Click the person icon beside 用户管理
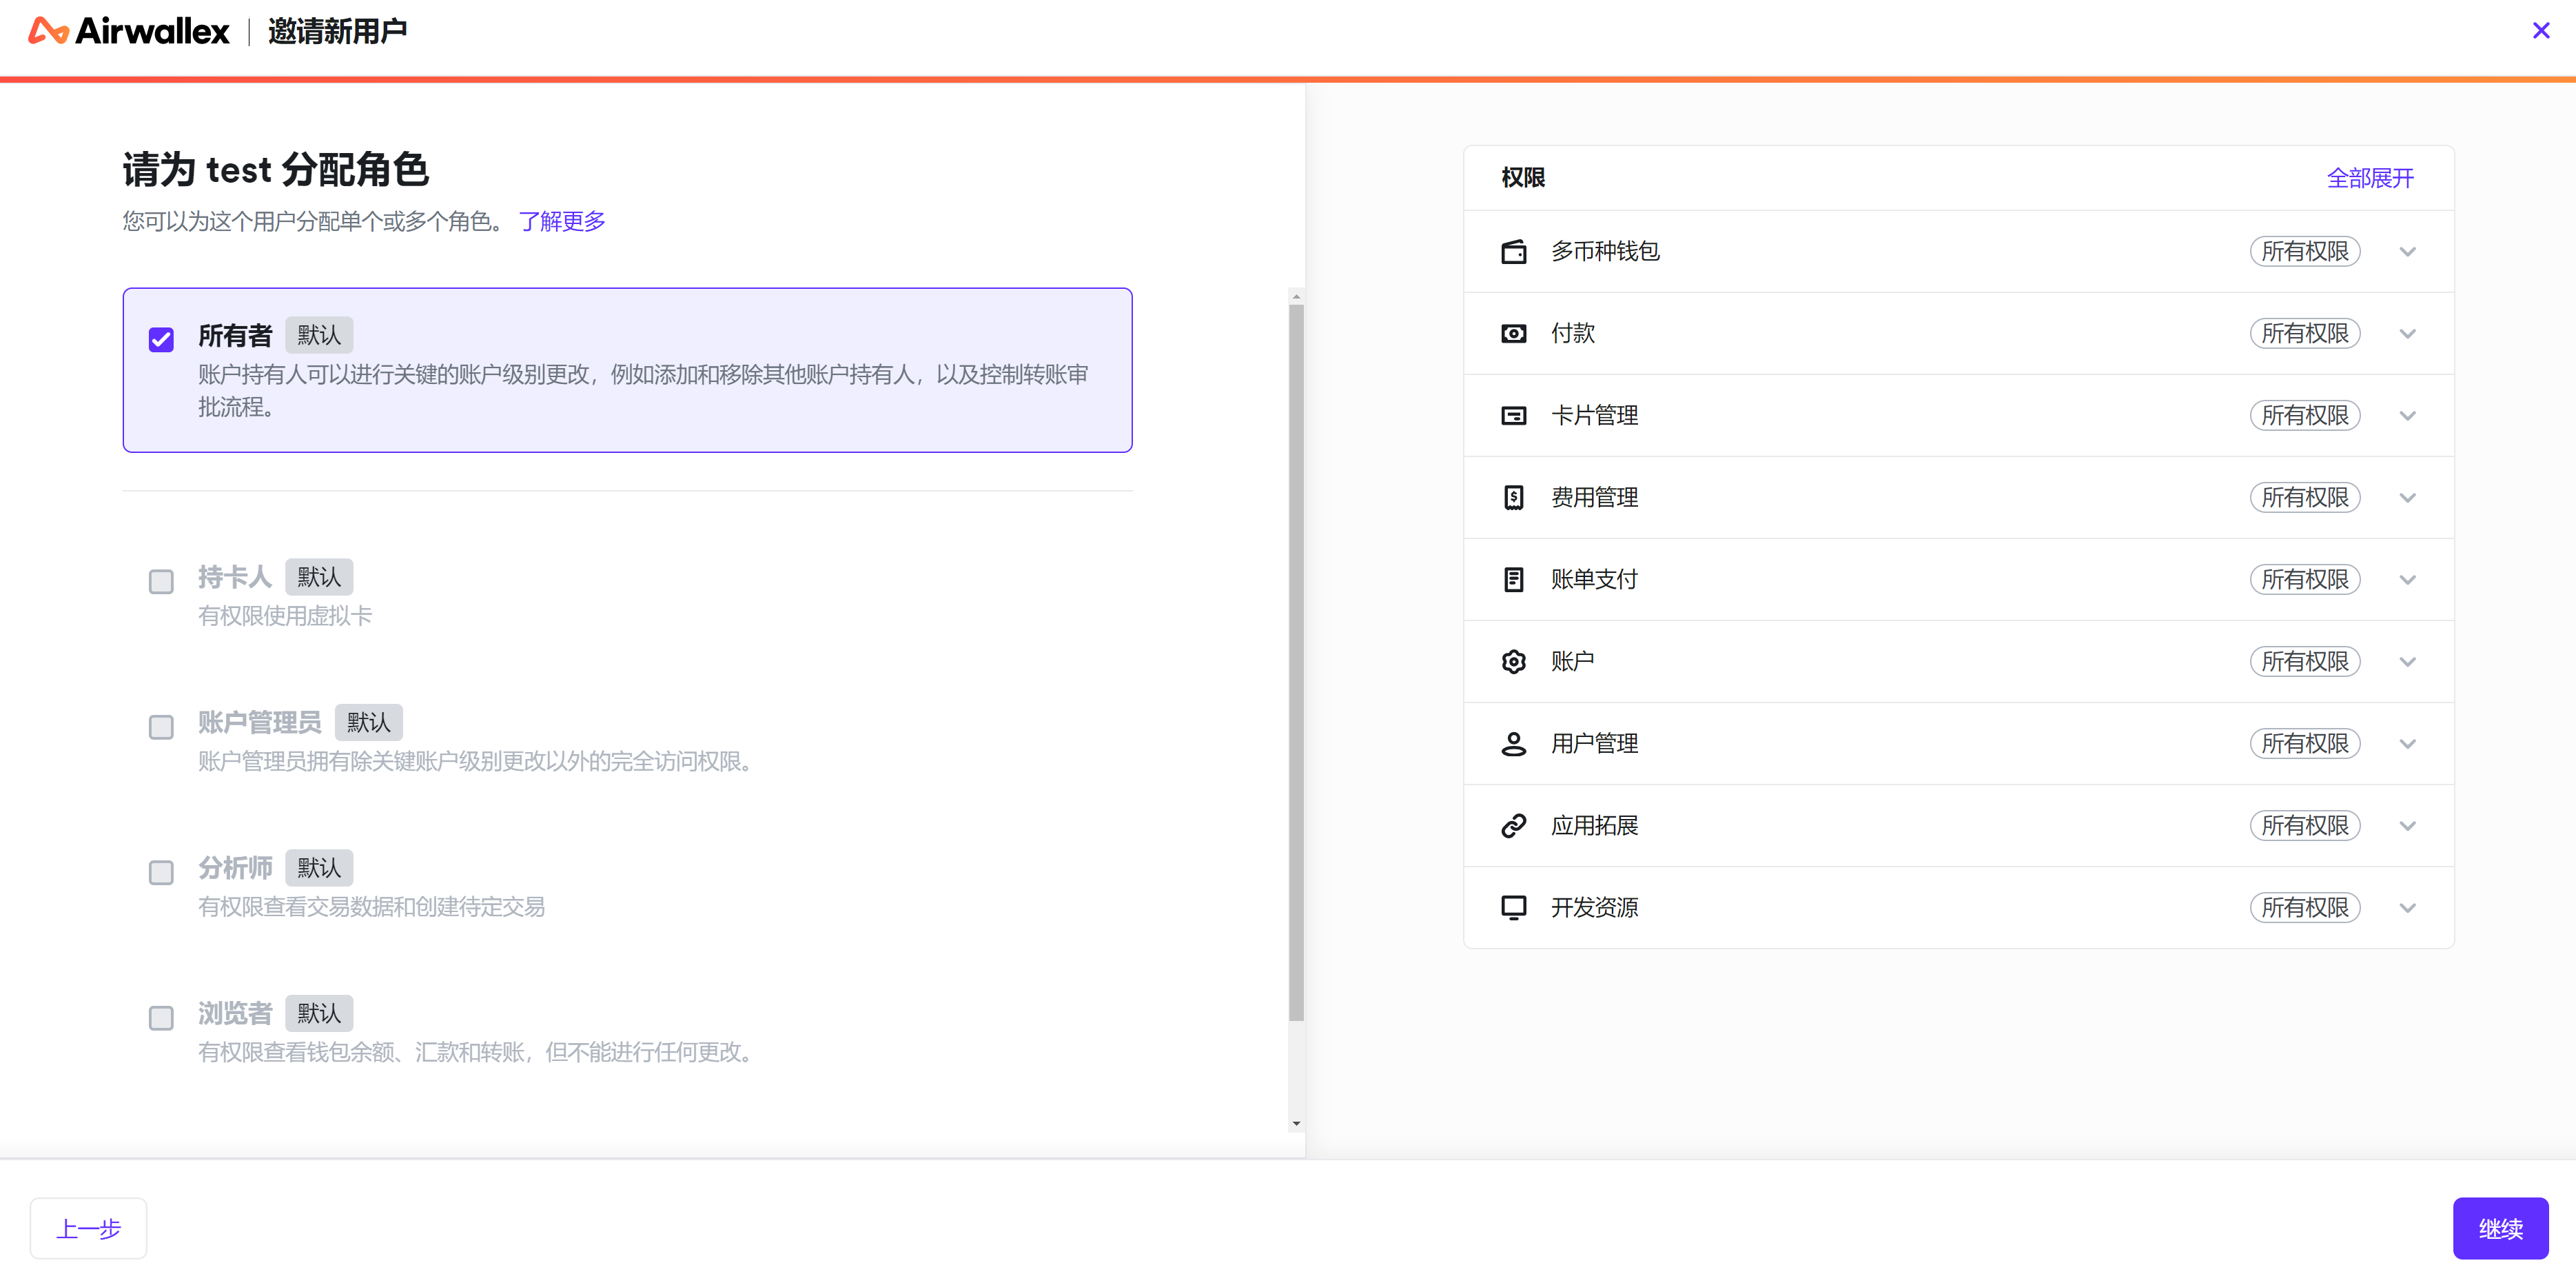This screenshot has width=2576, height=1274. (1513, 744)
